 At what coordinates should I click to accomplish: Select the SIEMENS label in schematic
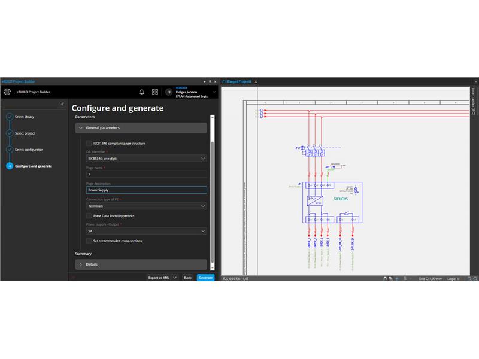[341, 199]
